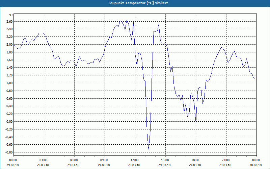Click the '2,40' y-axis label
Viewport: 270px width, 169px height.
tap(10, 29)
